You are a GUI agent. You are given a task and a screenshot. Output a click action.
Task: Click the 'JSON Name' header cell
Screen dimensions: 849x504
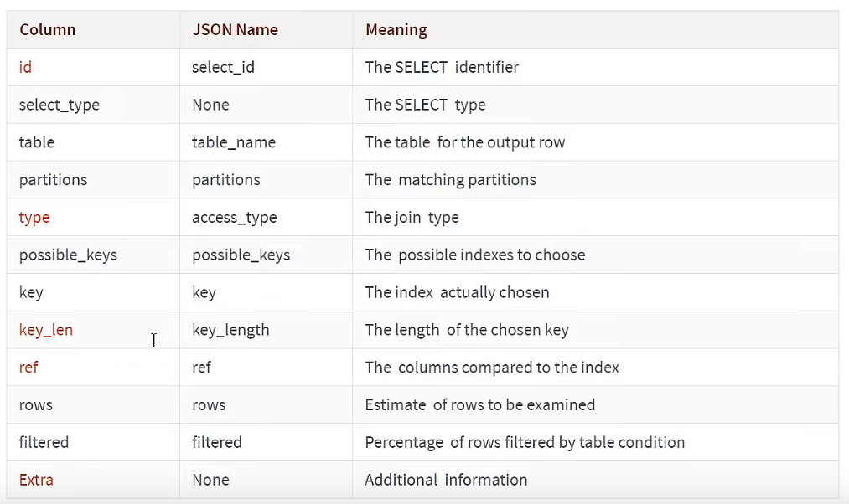(235, 30)
